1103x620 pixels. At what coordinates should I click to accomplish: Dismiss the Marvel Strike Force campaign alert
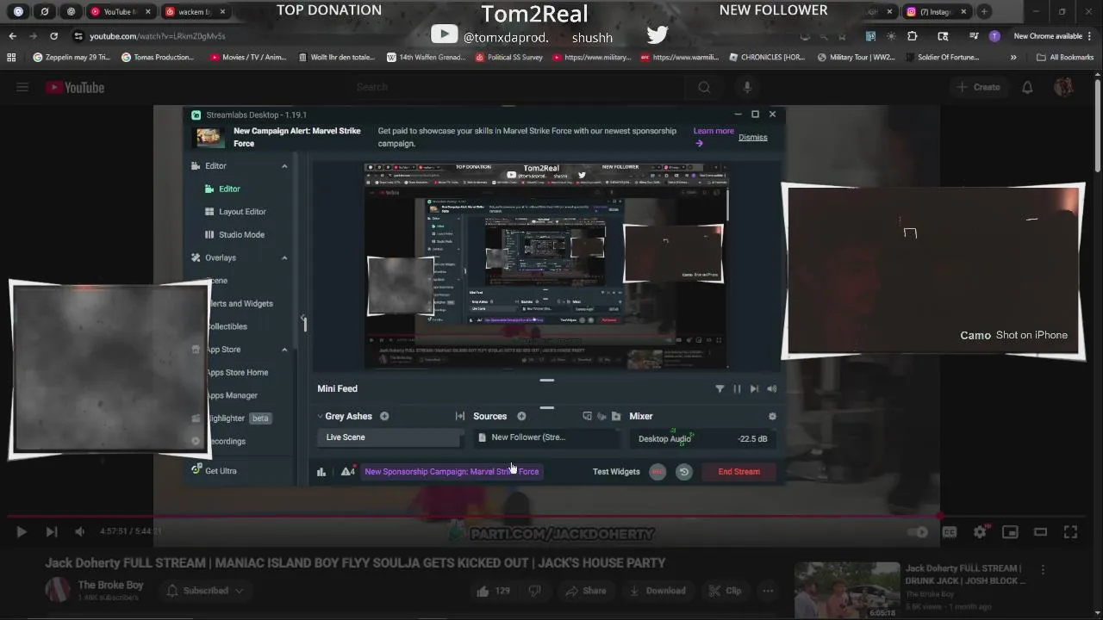pyautogui.click(x=752, y=137)
